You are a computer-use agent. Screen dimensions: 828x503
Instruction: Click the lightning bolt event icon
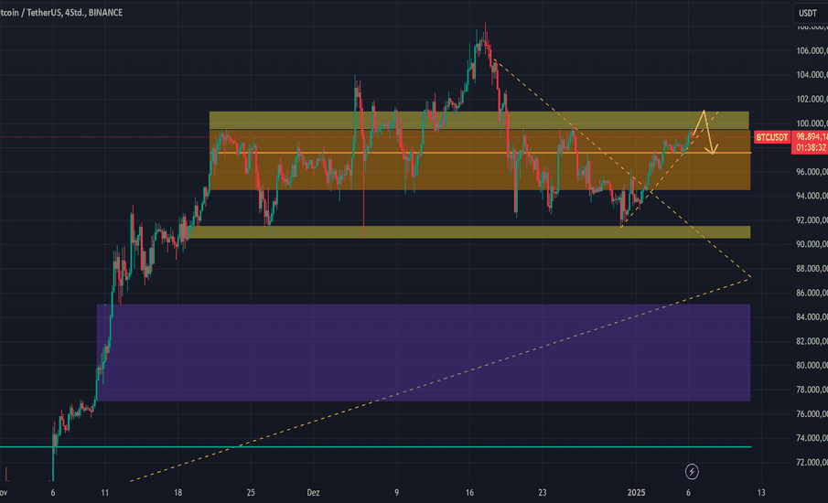(693, 471)
